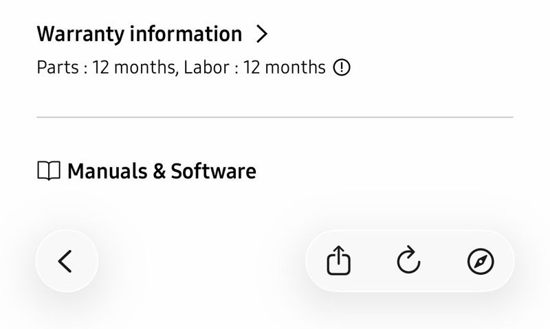Click the word information in warranty heading
The image size is (550, 329).
(x=186, y=34)
